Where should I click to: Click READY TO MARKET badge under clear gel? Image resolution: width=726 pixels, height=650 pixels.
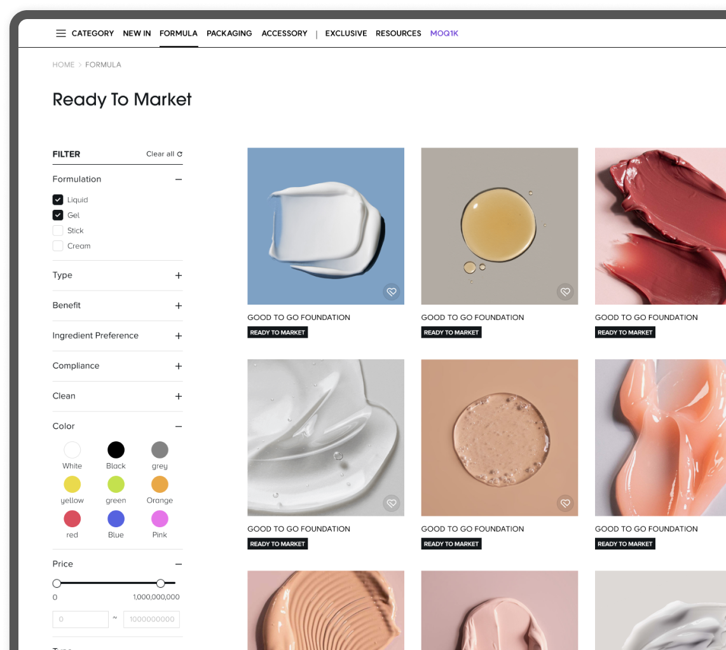point(277,544)
